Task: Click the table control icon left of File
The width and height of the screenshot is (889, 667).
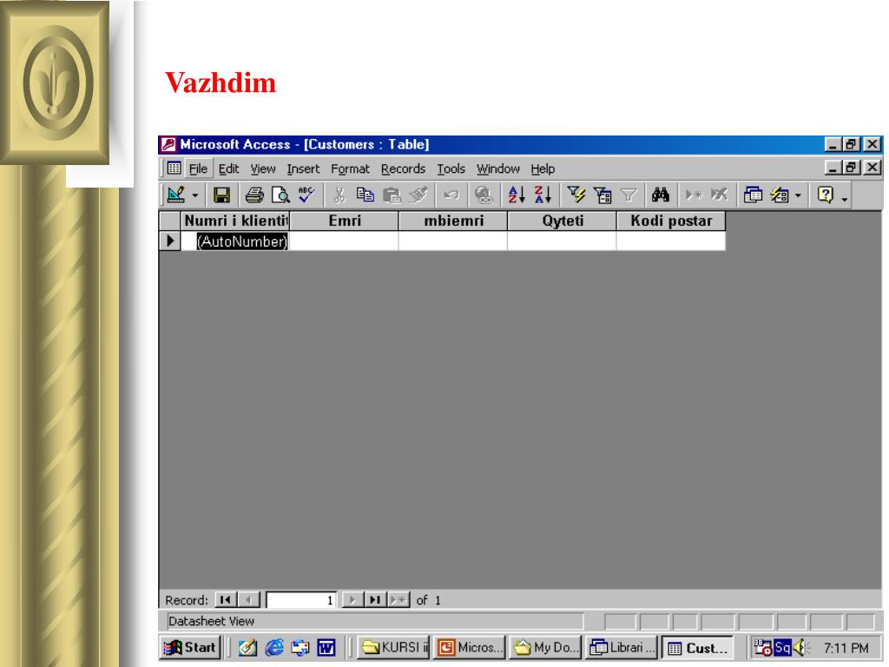Action: 174,168
